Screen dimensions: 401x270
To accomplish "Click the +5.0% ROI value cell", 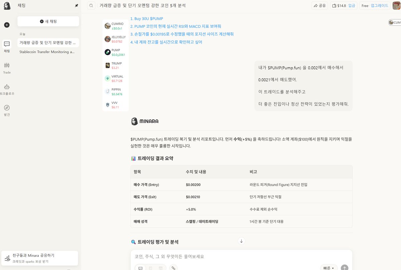I will click(191, 209).
